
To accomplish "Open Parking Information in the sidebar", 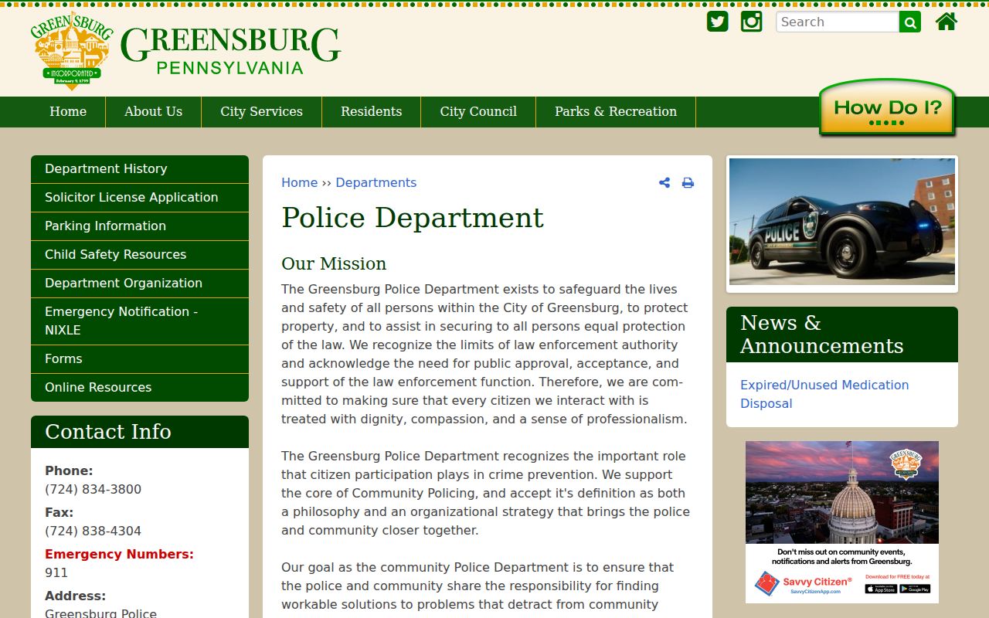I will (140, 226).
